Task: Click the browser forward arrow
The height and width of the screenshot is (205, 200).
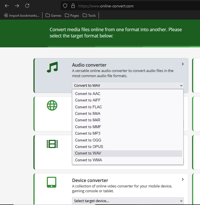Action: [x=17, y=6]
